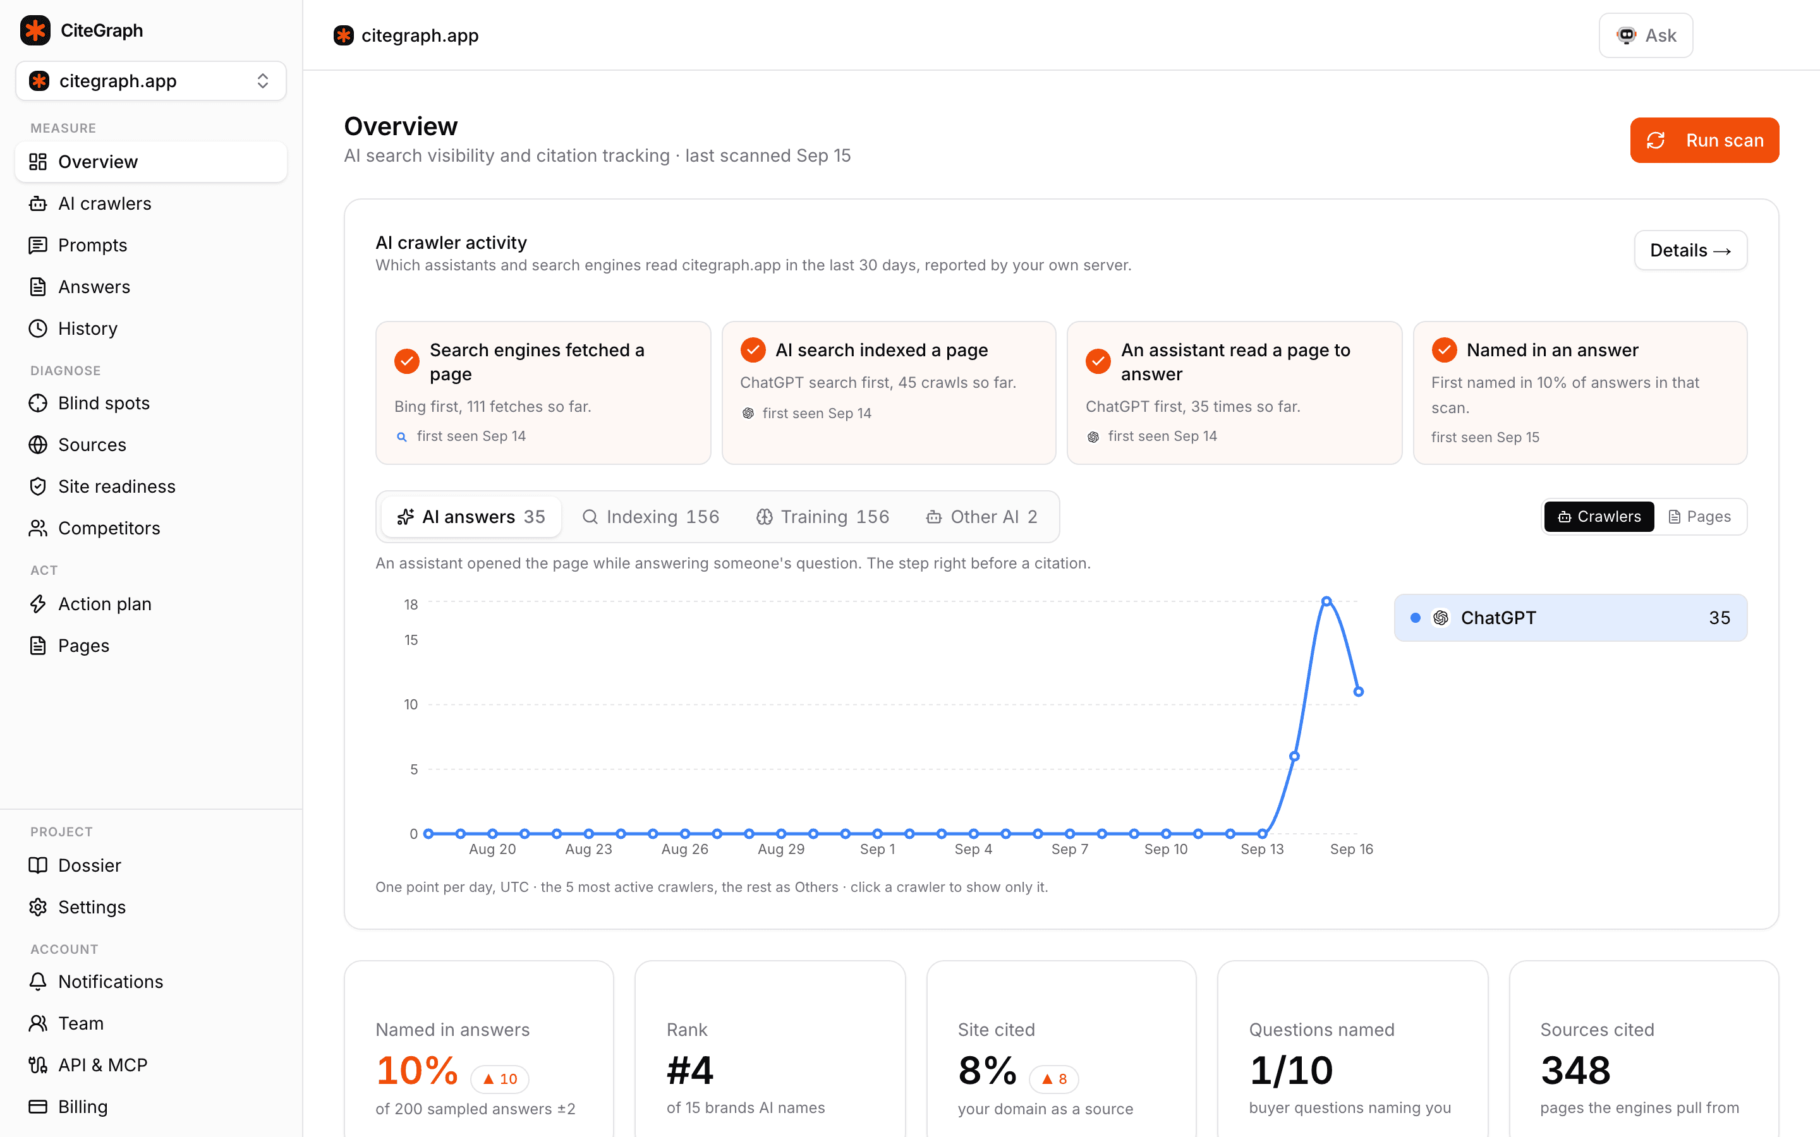
Task: Click the Billing card icon
Action: 38,1107
